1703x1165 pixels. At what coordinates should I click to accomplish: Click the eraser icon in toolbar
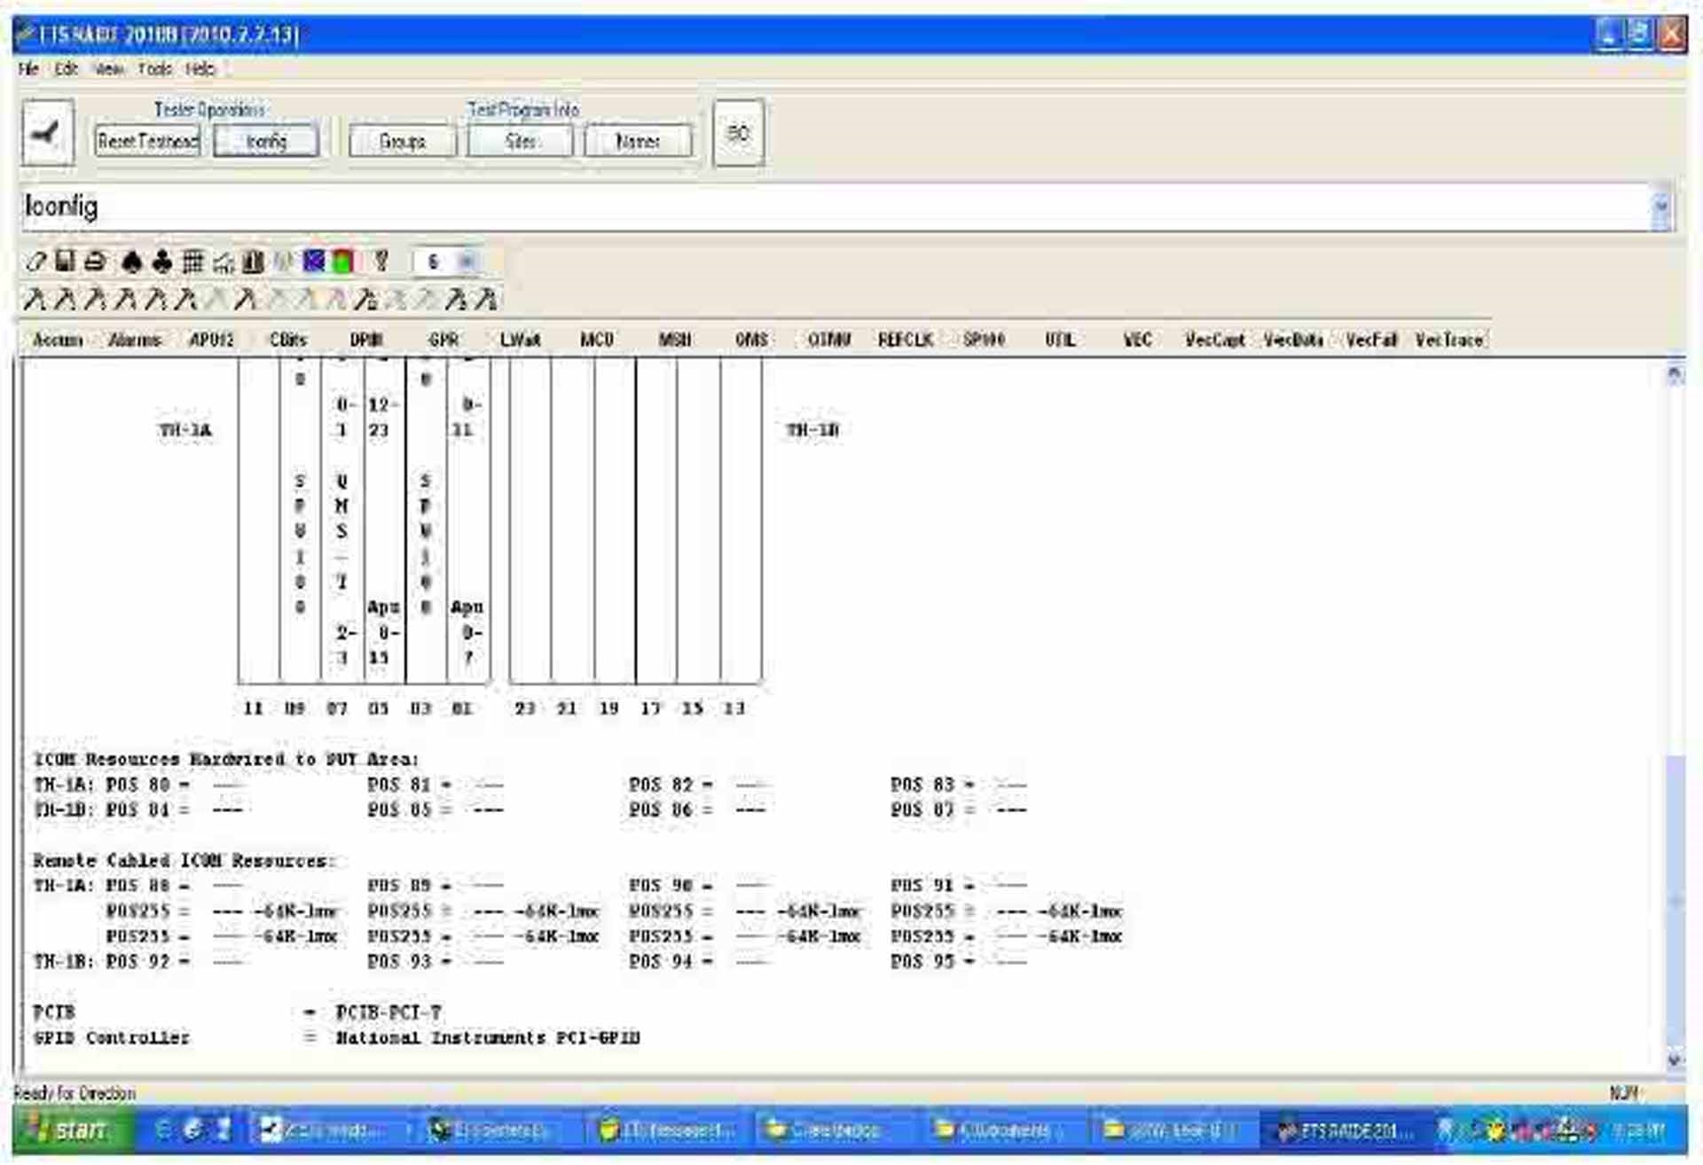pyautogui.click(x=36, y=262)
